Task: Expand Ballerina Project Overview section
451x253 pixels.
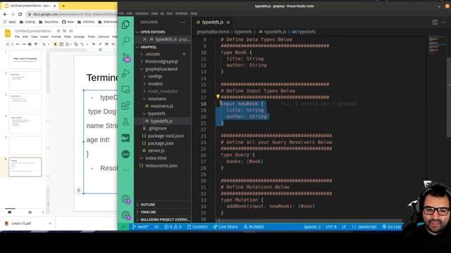Action: 163,219
